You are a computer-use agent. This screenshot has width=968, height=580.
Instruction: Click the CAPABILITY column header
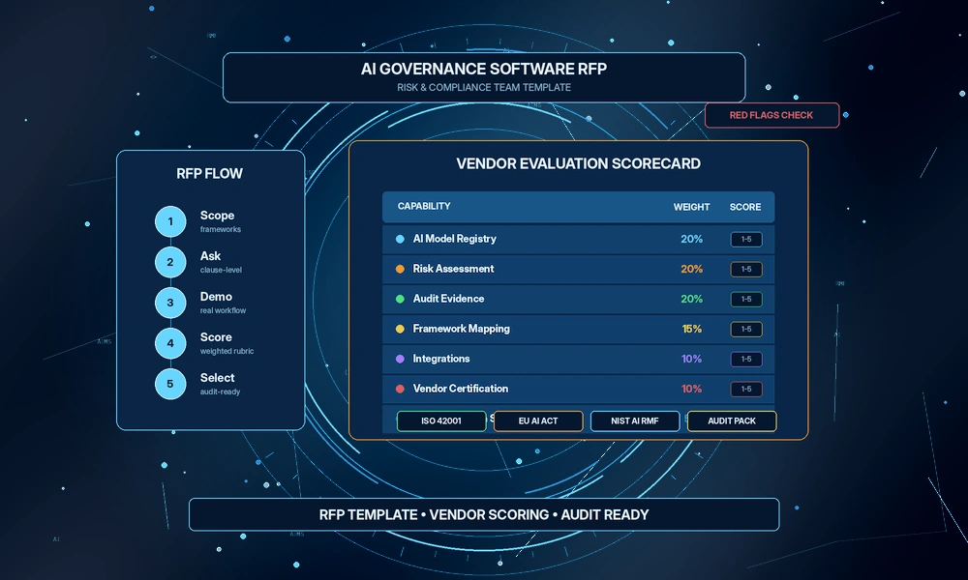424,207
